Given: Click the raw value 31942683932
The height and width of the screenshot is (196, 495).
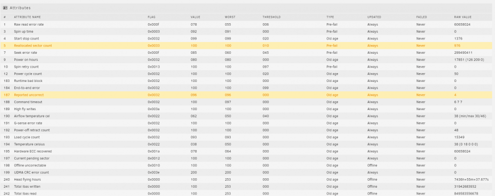Looking at the screenshot, I should pyautogui.click(x=465, y=187).
